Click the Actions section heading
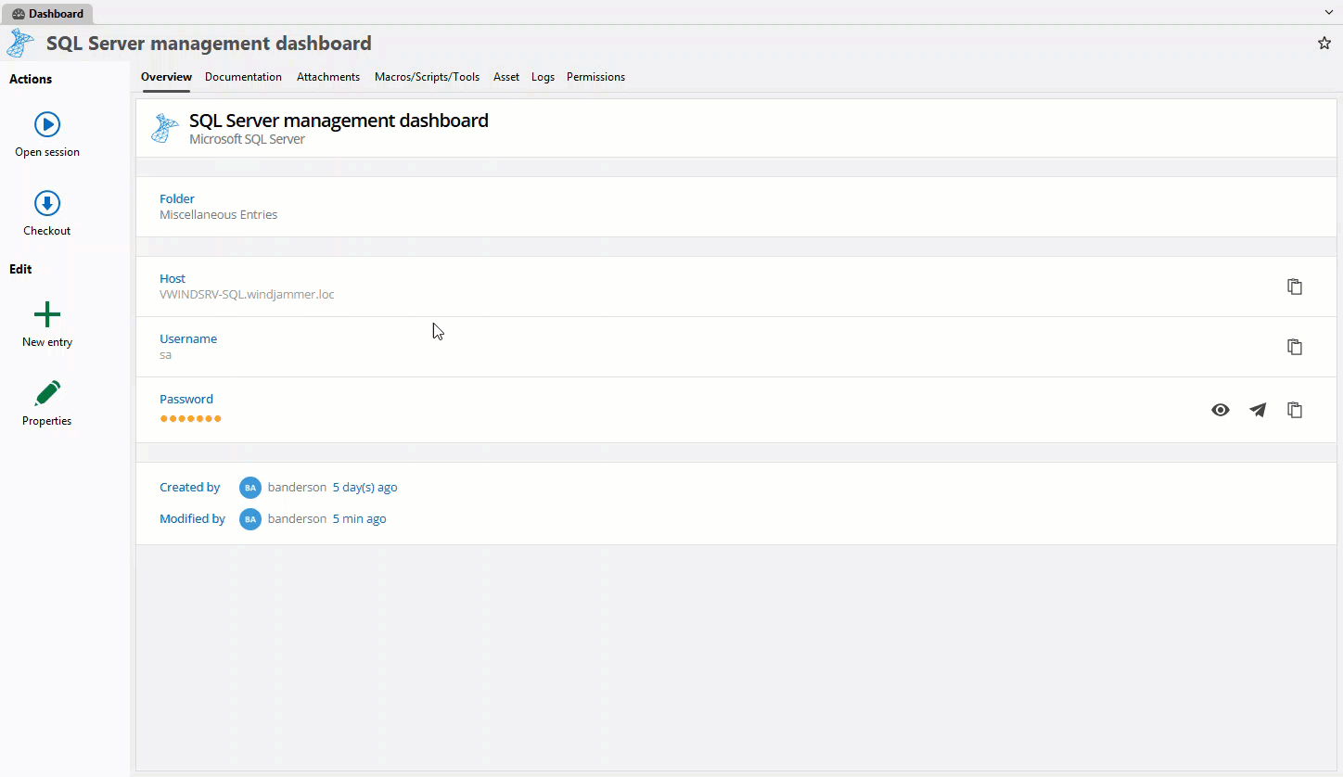Viewport: 1343px width, 777px height. [31, 79]
